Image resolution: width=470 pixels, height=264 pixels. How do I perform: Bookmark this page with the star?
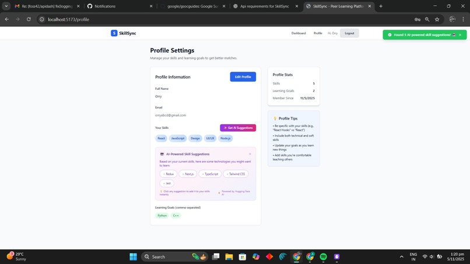point(437,19)
